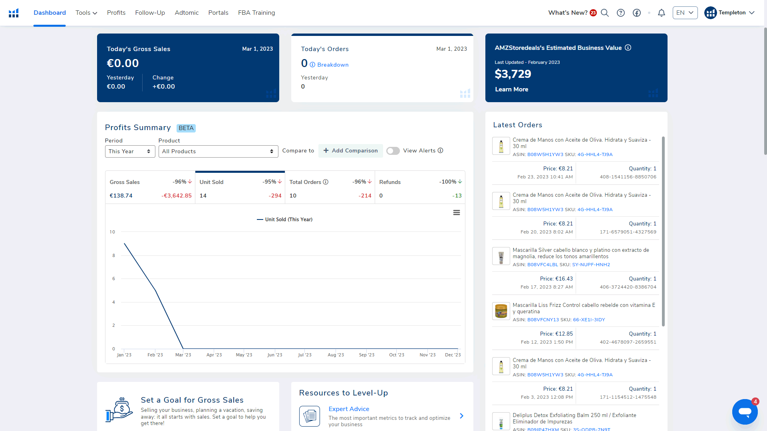Open the EN language selector dropdown
This screenshot has width=767, height=431.
coord(686,13)
